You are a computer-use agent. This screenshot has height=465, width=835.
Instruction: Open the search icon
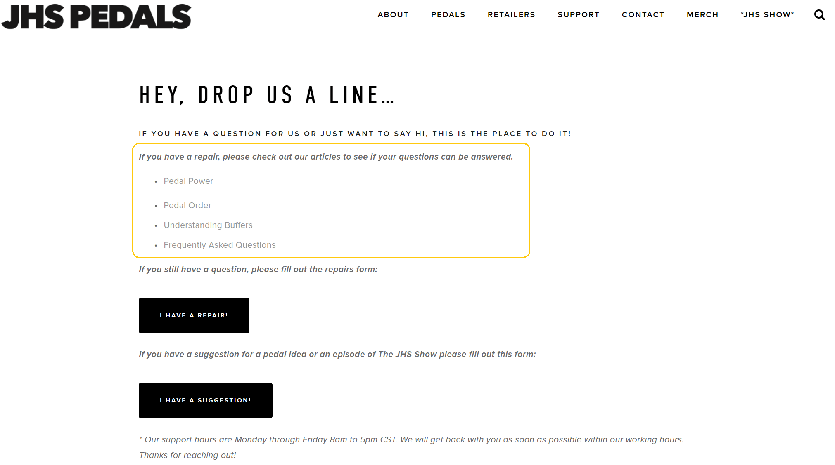[x=820, y=15]
